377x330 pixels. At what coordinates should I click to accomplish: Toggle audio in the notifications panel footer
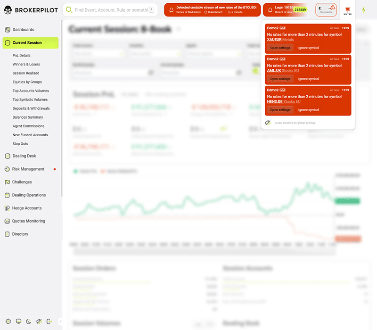[x=268, y=122]
